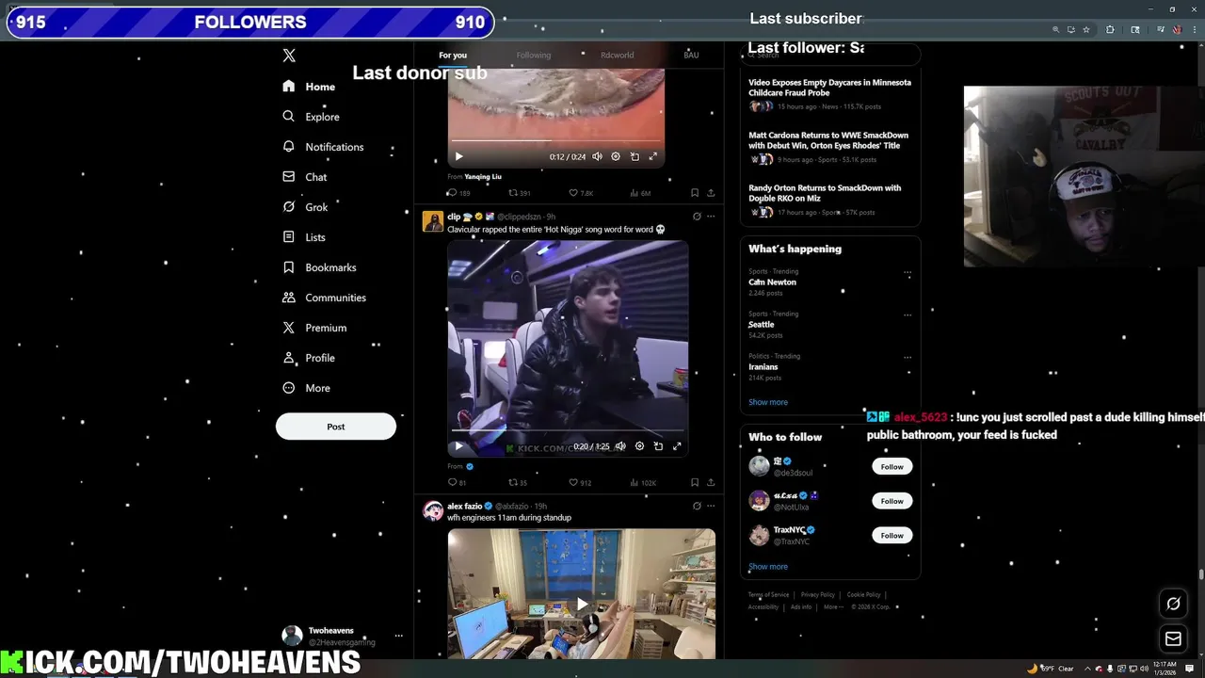Screen dimensions: 1205x678
Task: Seek on the Clavicular video progress bar
Action: pyautogui.click(x=568, y=430)
